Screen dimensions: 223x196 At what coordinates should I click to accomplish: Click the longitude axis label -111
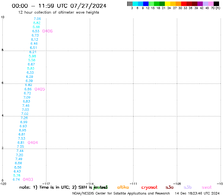[133, 184]
